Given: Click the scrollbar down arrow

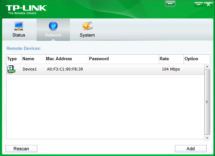Looking at the screenshot, I should [x=207, y=138].
